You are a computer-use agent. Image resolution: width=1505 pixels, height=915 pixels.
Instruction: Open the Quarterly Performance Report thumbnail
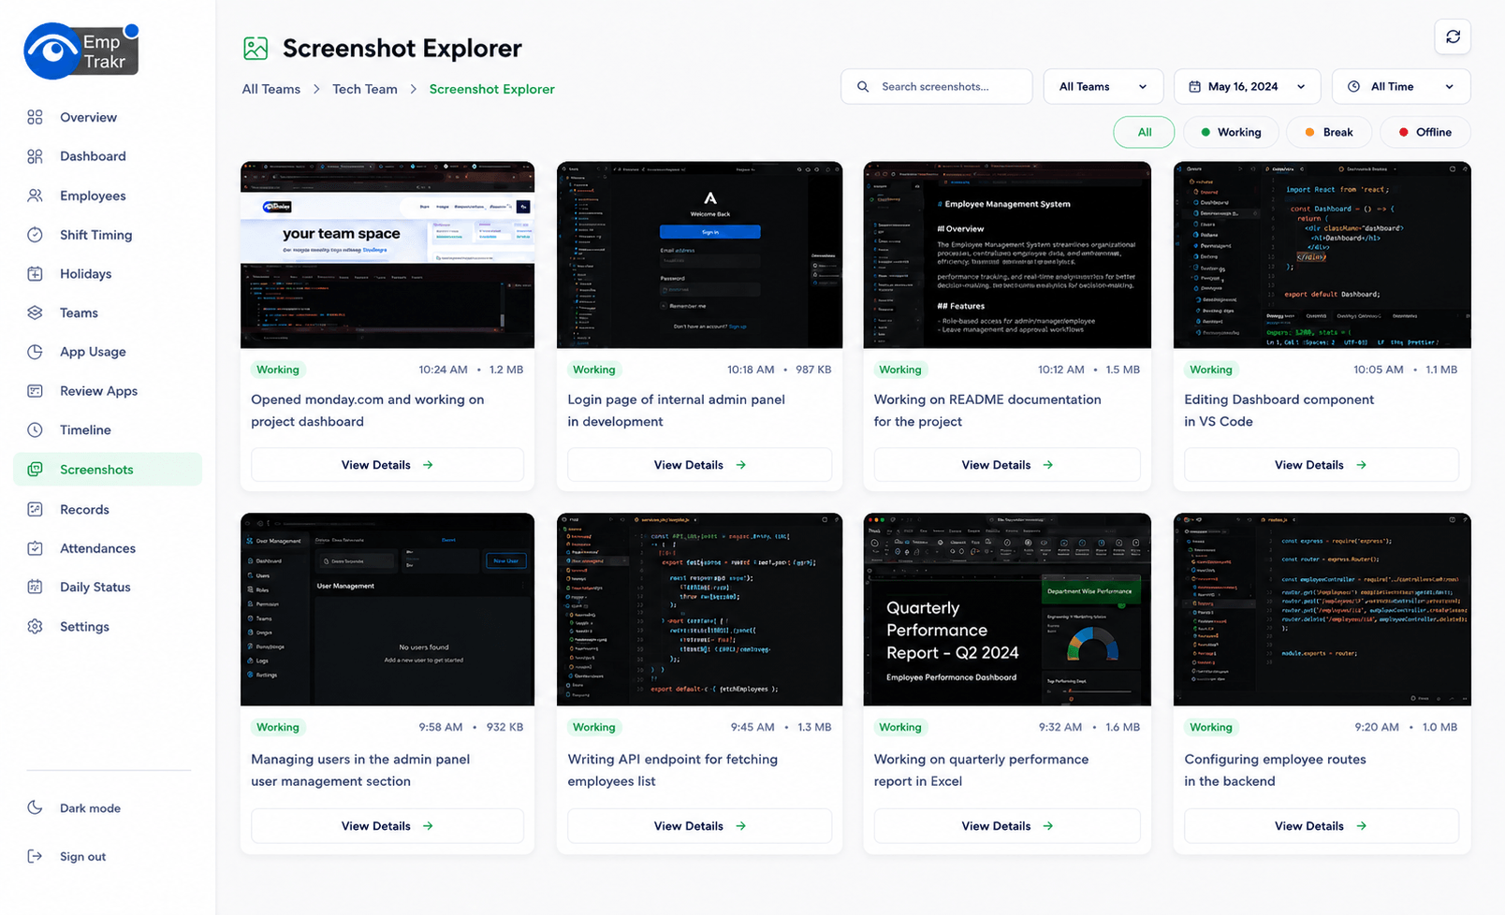[x=1007, y=609]
